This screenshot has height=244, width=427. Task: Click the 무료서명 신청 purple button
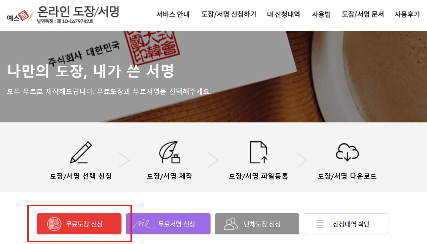click(x=168, y=224)
